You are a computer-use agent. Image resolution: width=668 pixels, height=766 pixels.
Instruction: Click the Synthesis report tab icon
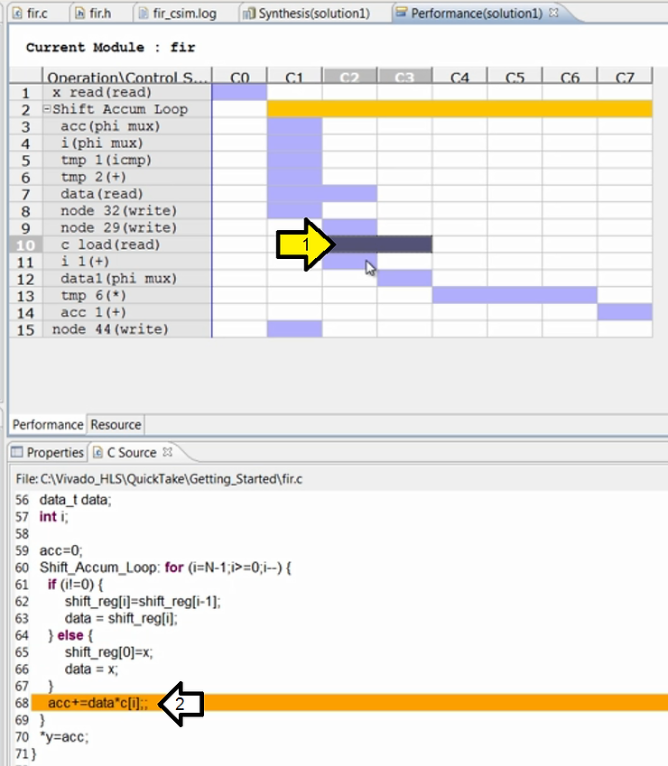(249, 14)
